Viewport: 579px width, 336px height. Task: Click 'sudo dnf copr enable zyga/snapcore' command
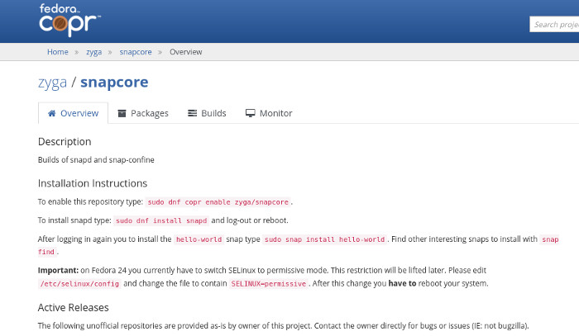coord(218,202)
